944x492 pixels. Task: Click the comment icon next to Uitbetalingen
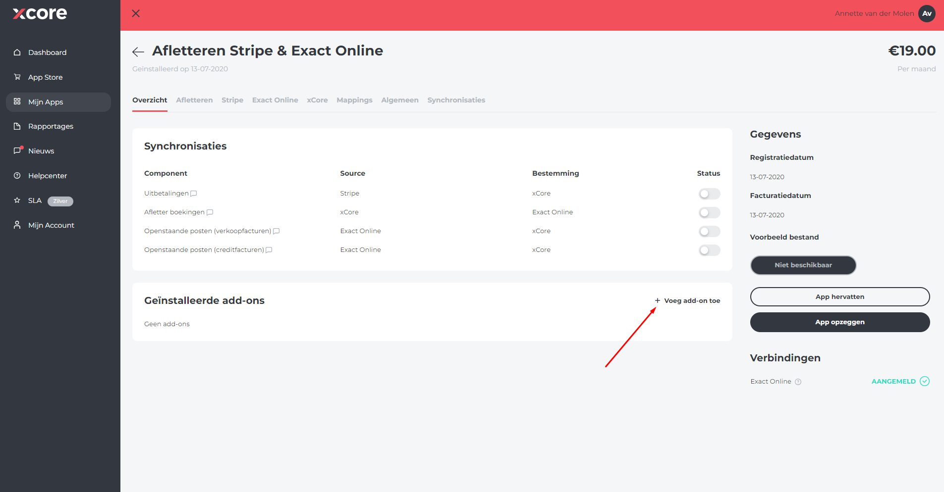tap(194, 194)
